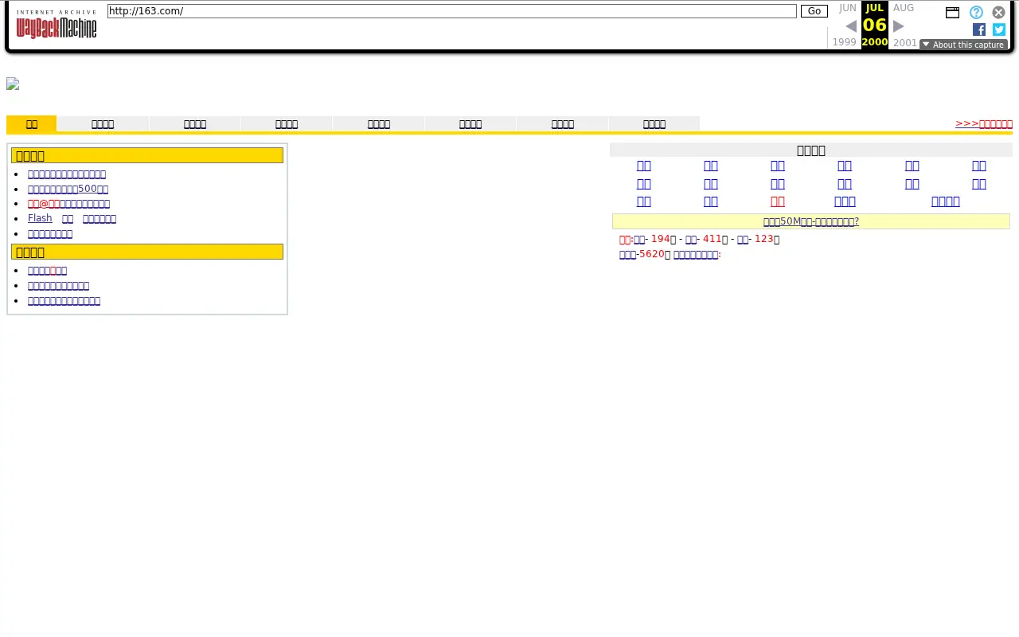Jump to AUG captures
Image resolution: width=1019 pixels, height=637 pixels.
pos(904,8)
